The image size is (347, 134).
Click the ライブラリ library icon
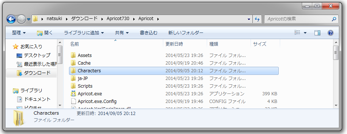tap(15, 91)
